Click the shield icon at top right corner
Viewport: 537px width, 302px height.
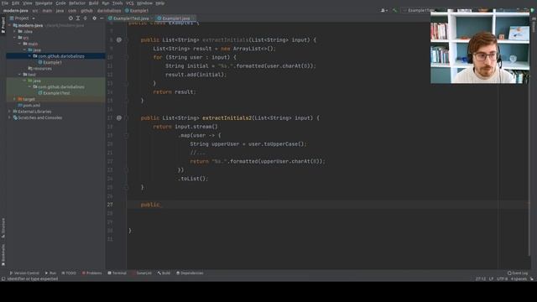pyautogui.click(x=532, y=11)
